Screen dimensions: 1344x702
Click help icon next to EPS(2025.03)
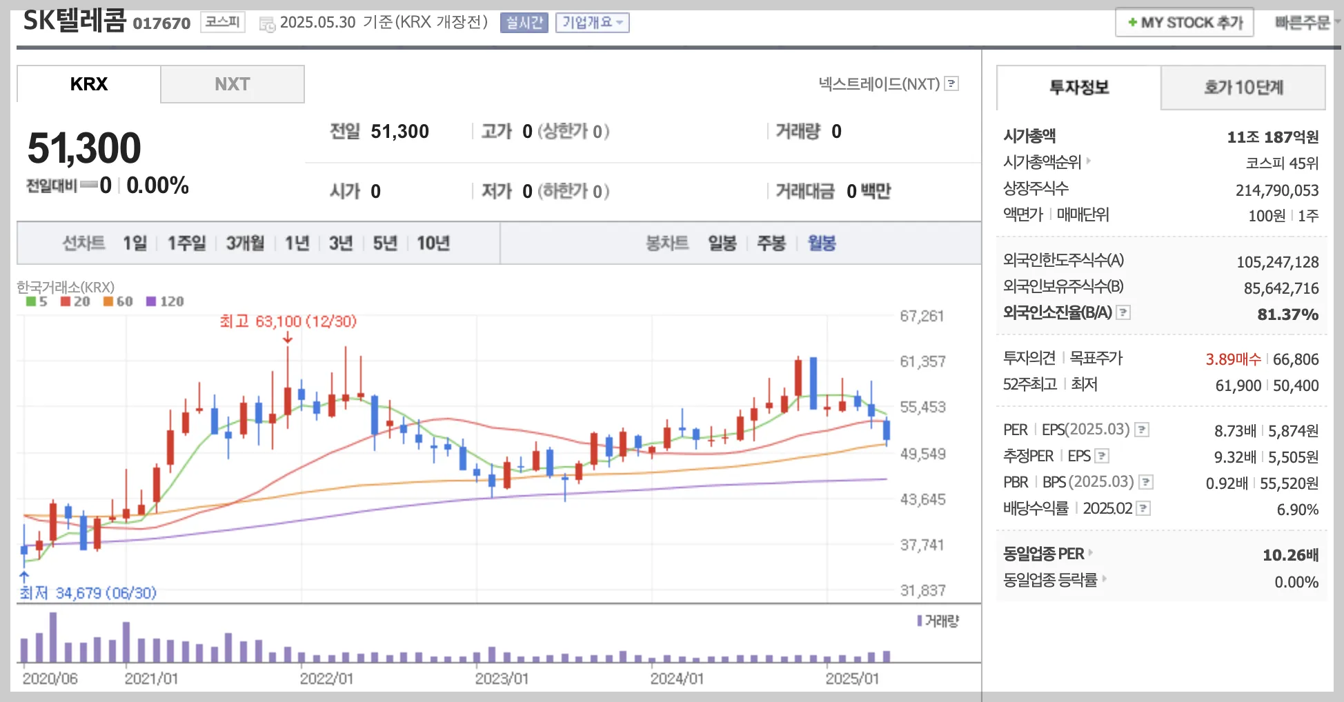1142,430
